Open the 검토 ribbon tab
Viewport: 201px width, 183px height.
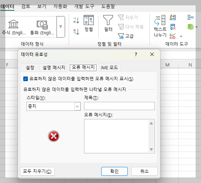click(26, 6)
